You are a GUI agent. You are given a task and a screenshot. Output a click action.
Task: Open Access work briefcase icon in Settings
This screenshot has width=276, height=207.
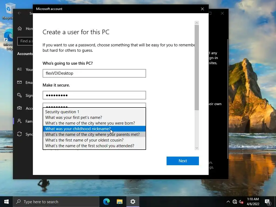(x=19, y=108)
